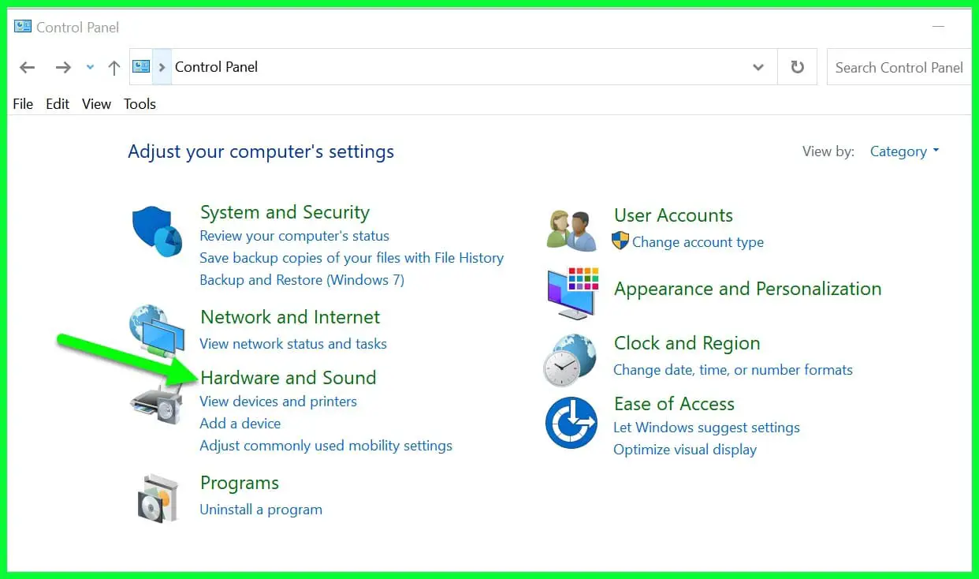The image size is (979, 579).
Task: Expand the address bar path chevron
Action: pos(162,67)
